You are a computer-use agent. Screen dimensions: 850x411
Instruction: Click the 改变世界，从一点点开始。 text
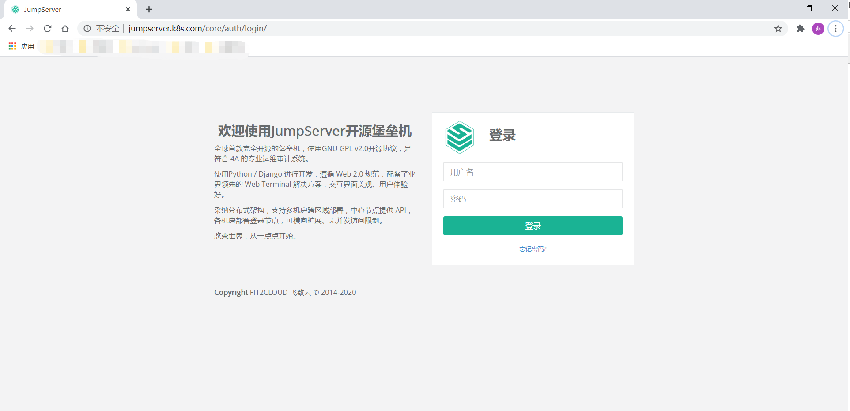[257, 236]
